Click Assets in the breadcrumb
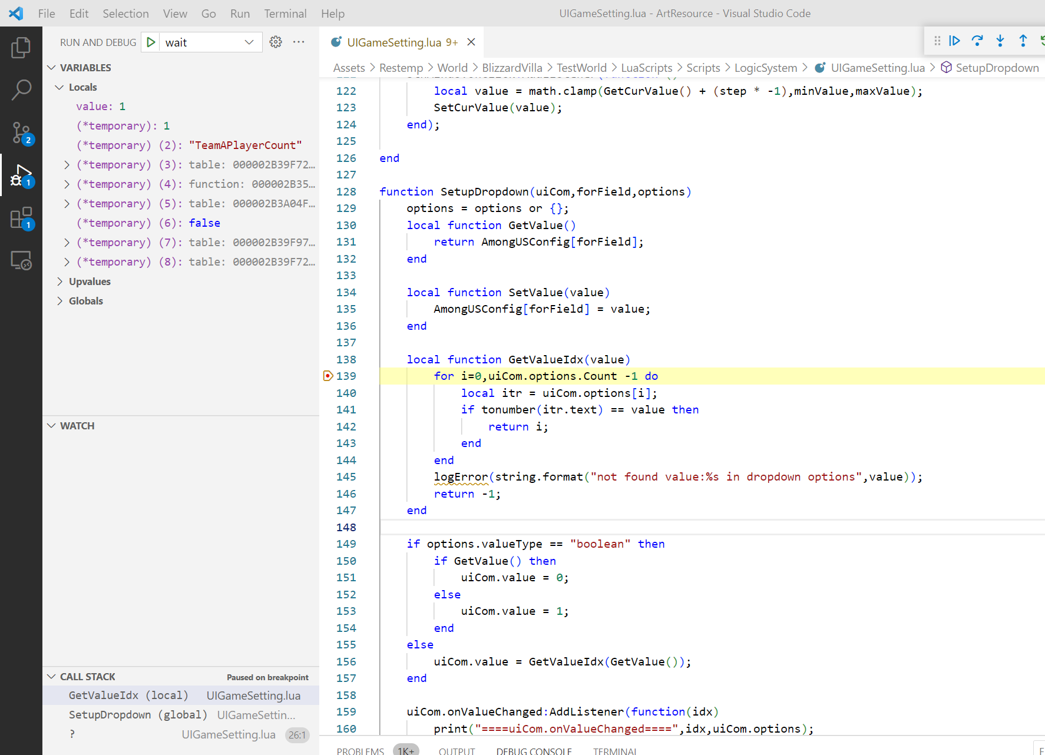 (349, 68)
